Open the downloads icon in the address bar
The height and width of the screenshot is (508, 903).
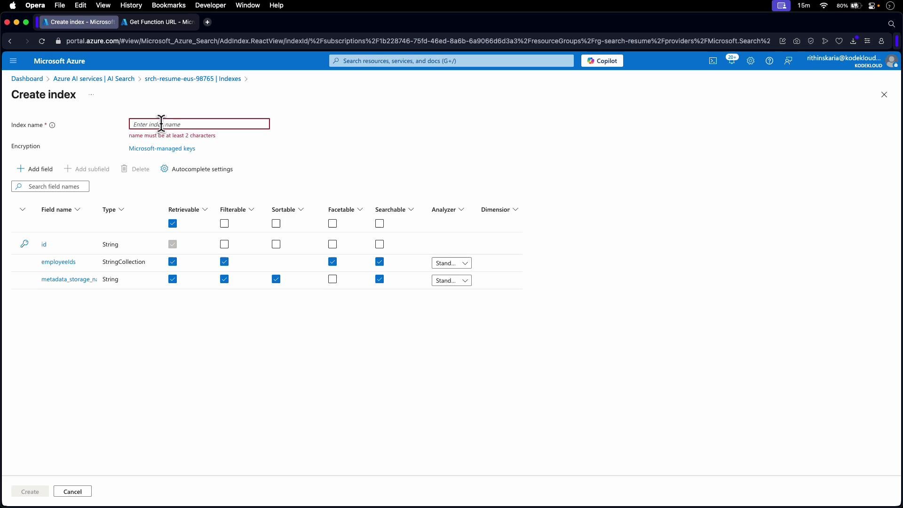point(853,41)
